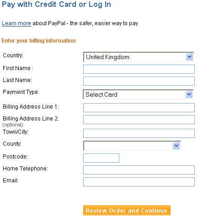Viewport: 203px width, 219px height.
Task: Click into Billing Address Line 2 field
Action: tap(139, 120)
